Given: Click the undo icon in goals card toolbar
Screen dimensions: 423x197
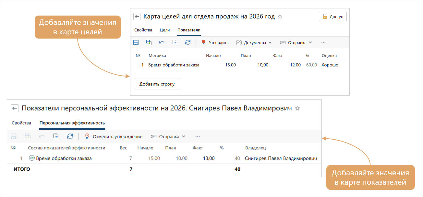Looking at the screenshot, I should [x=162, y=42].
